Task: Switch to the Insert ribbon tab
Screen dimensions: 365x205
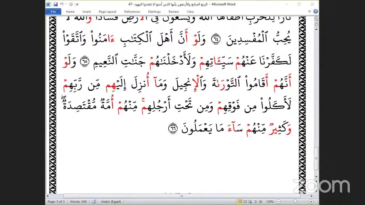Action: click(x=86, y=12)
